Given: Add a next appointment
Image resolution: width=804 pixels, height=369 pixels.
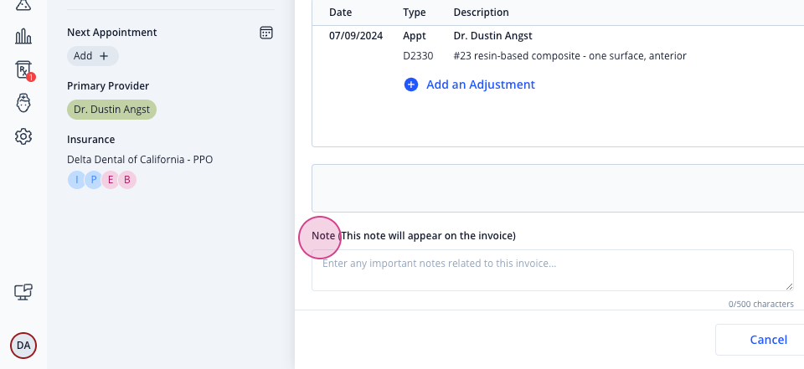Looking at the screenshot, I should click(x=93, y=56).
